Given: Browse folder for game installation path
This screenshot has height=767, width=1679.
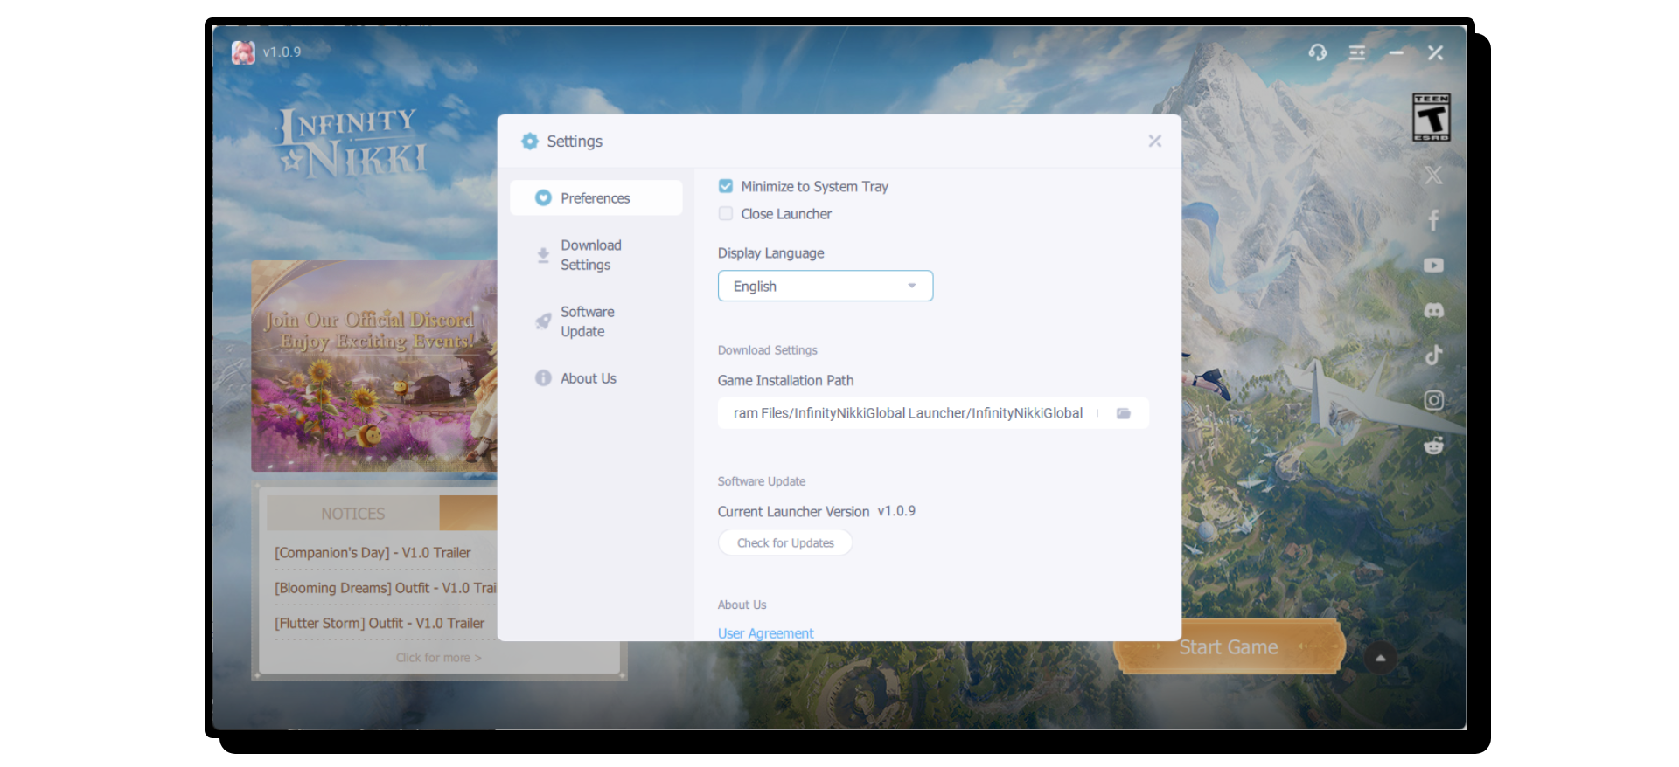Looking at the screenshot, I should click(x=1124, y=413).
